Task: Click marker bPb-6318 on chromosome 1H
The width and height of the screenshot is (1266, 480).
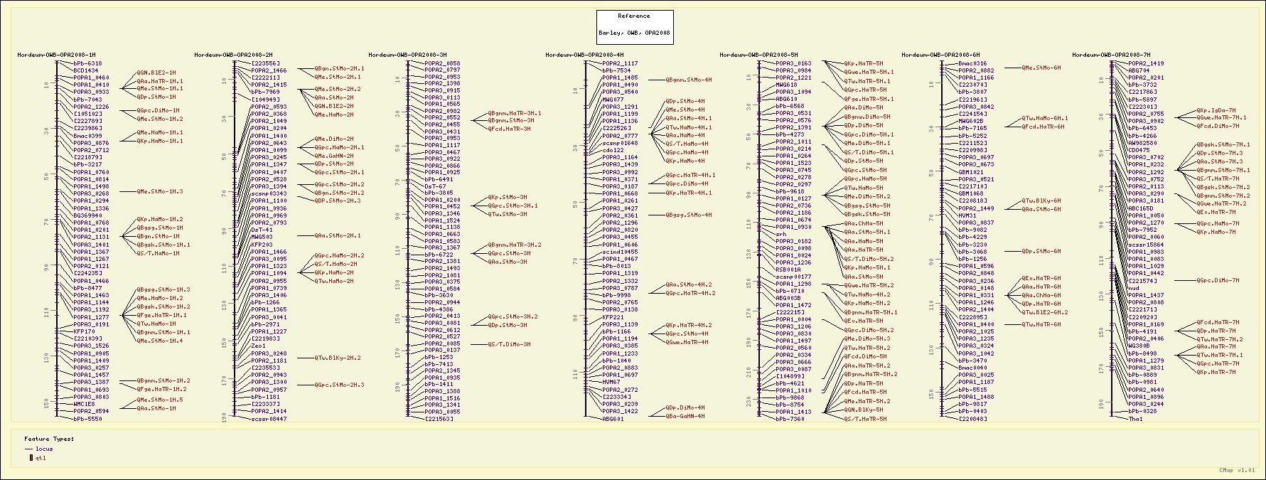Action: point(87,63)
